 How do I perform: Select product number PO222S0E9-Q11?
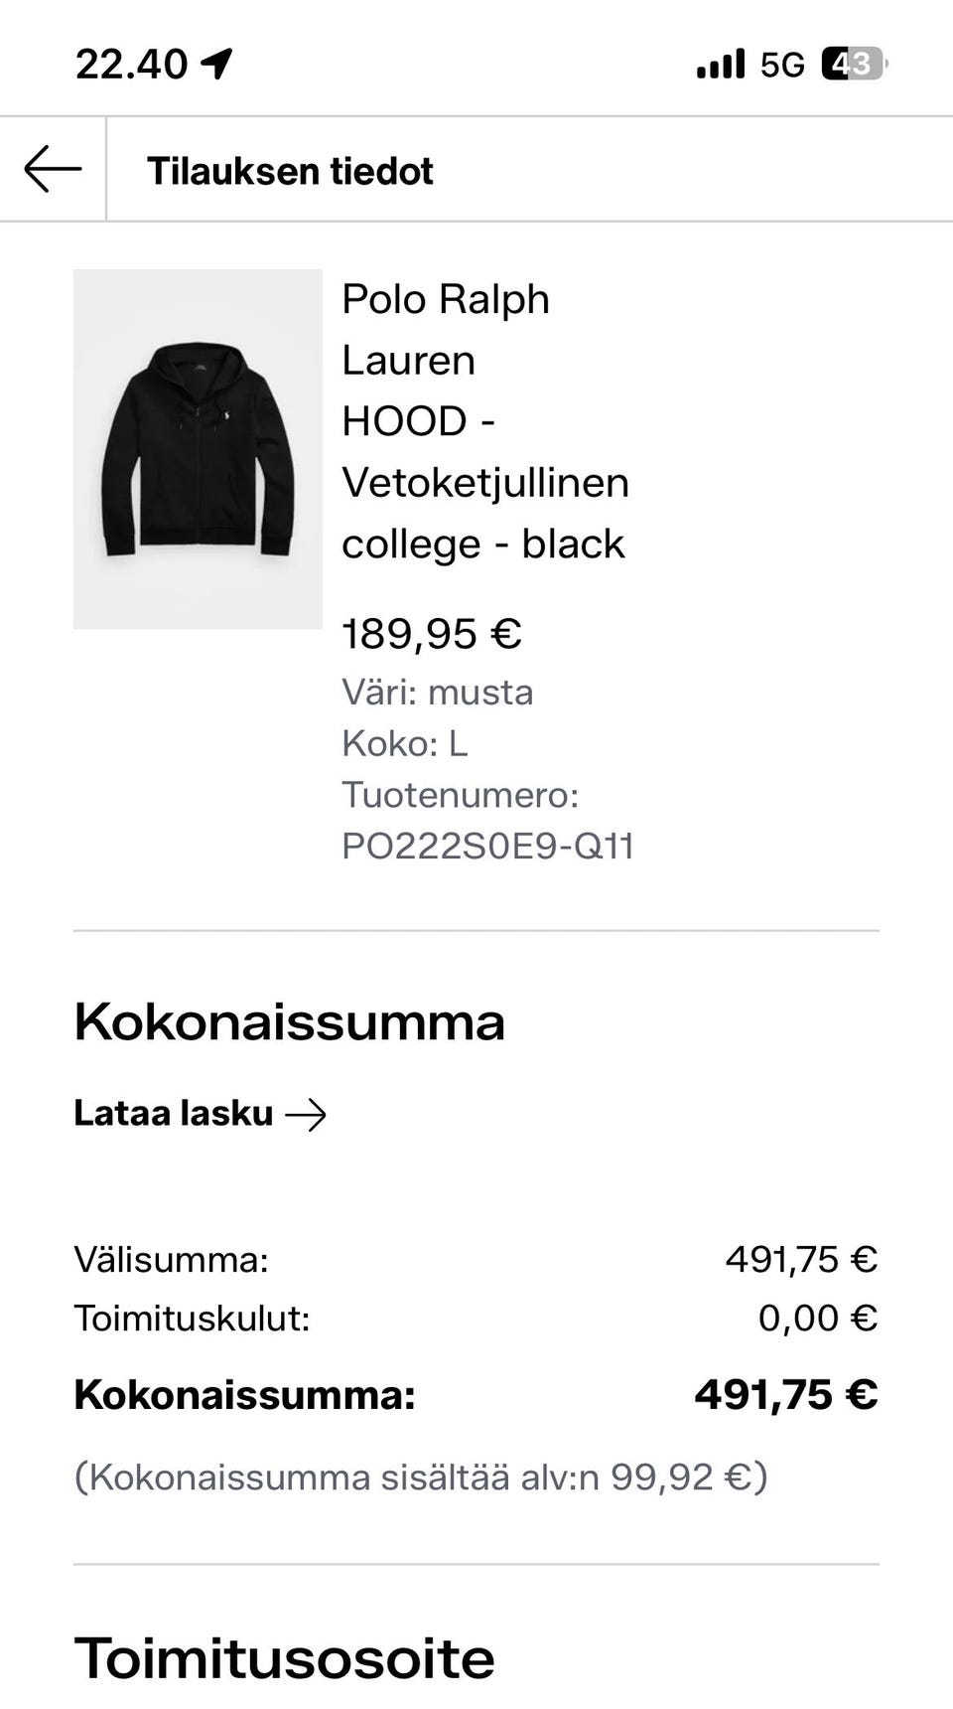click(487, 846)
